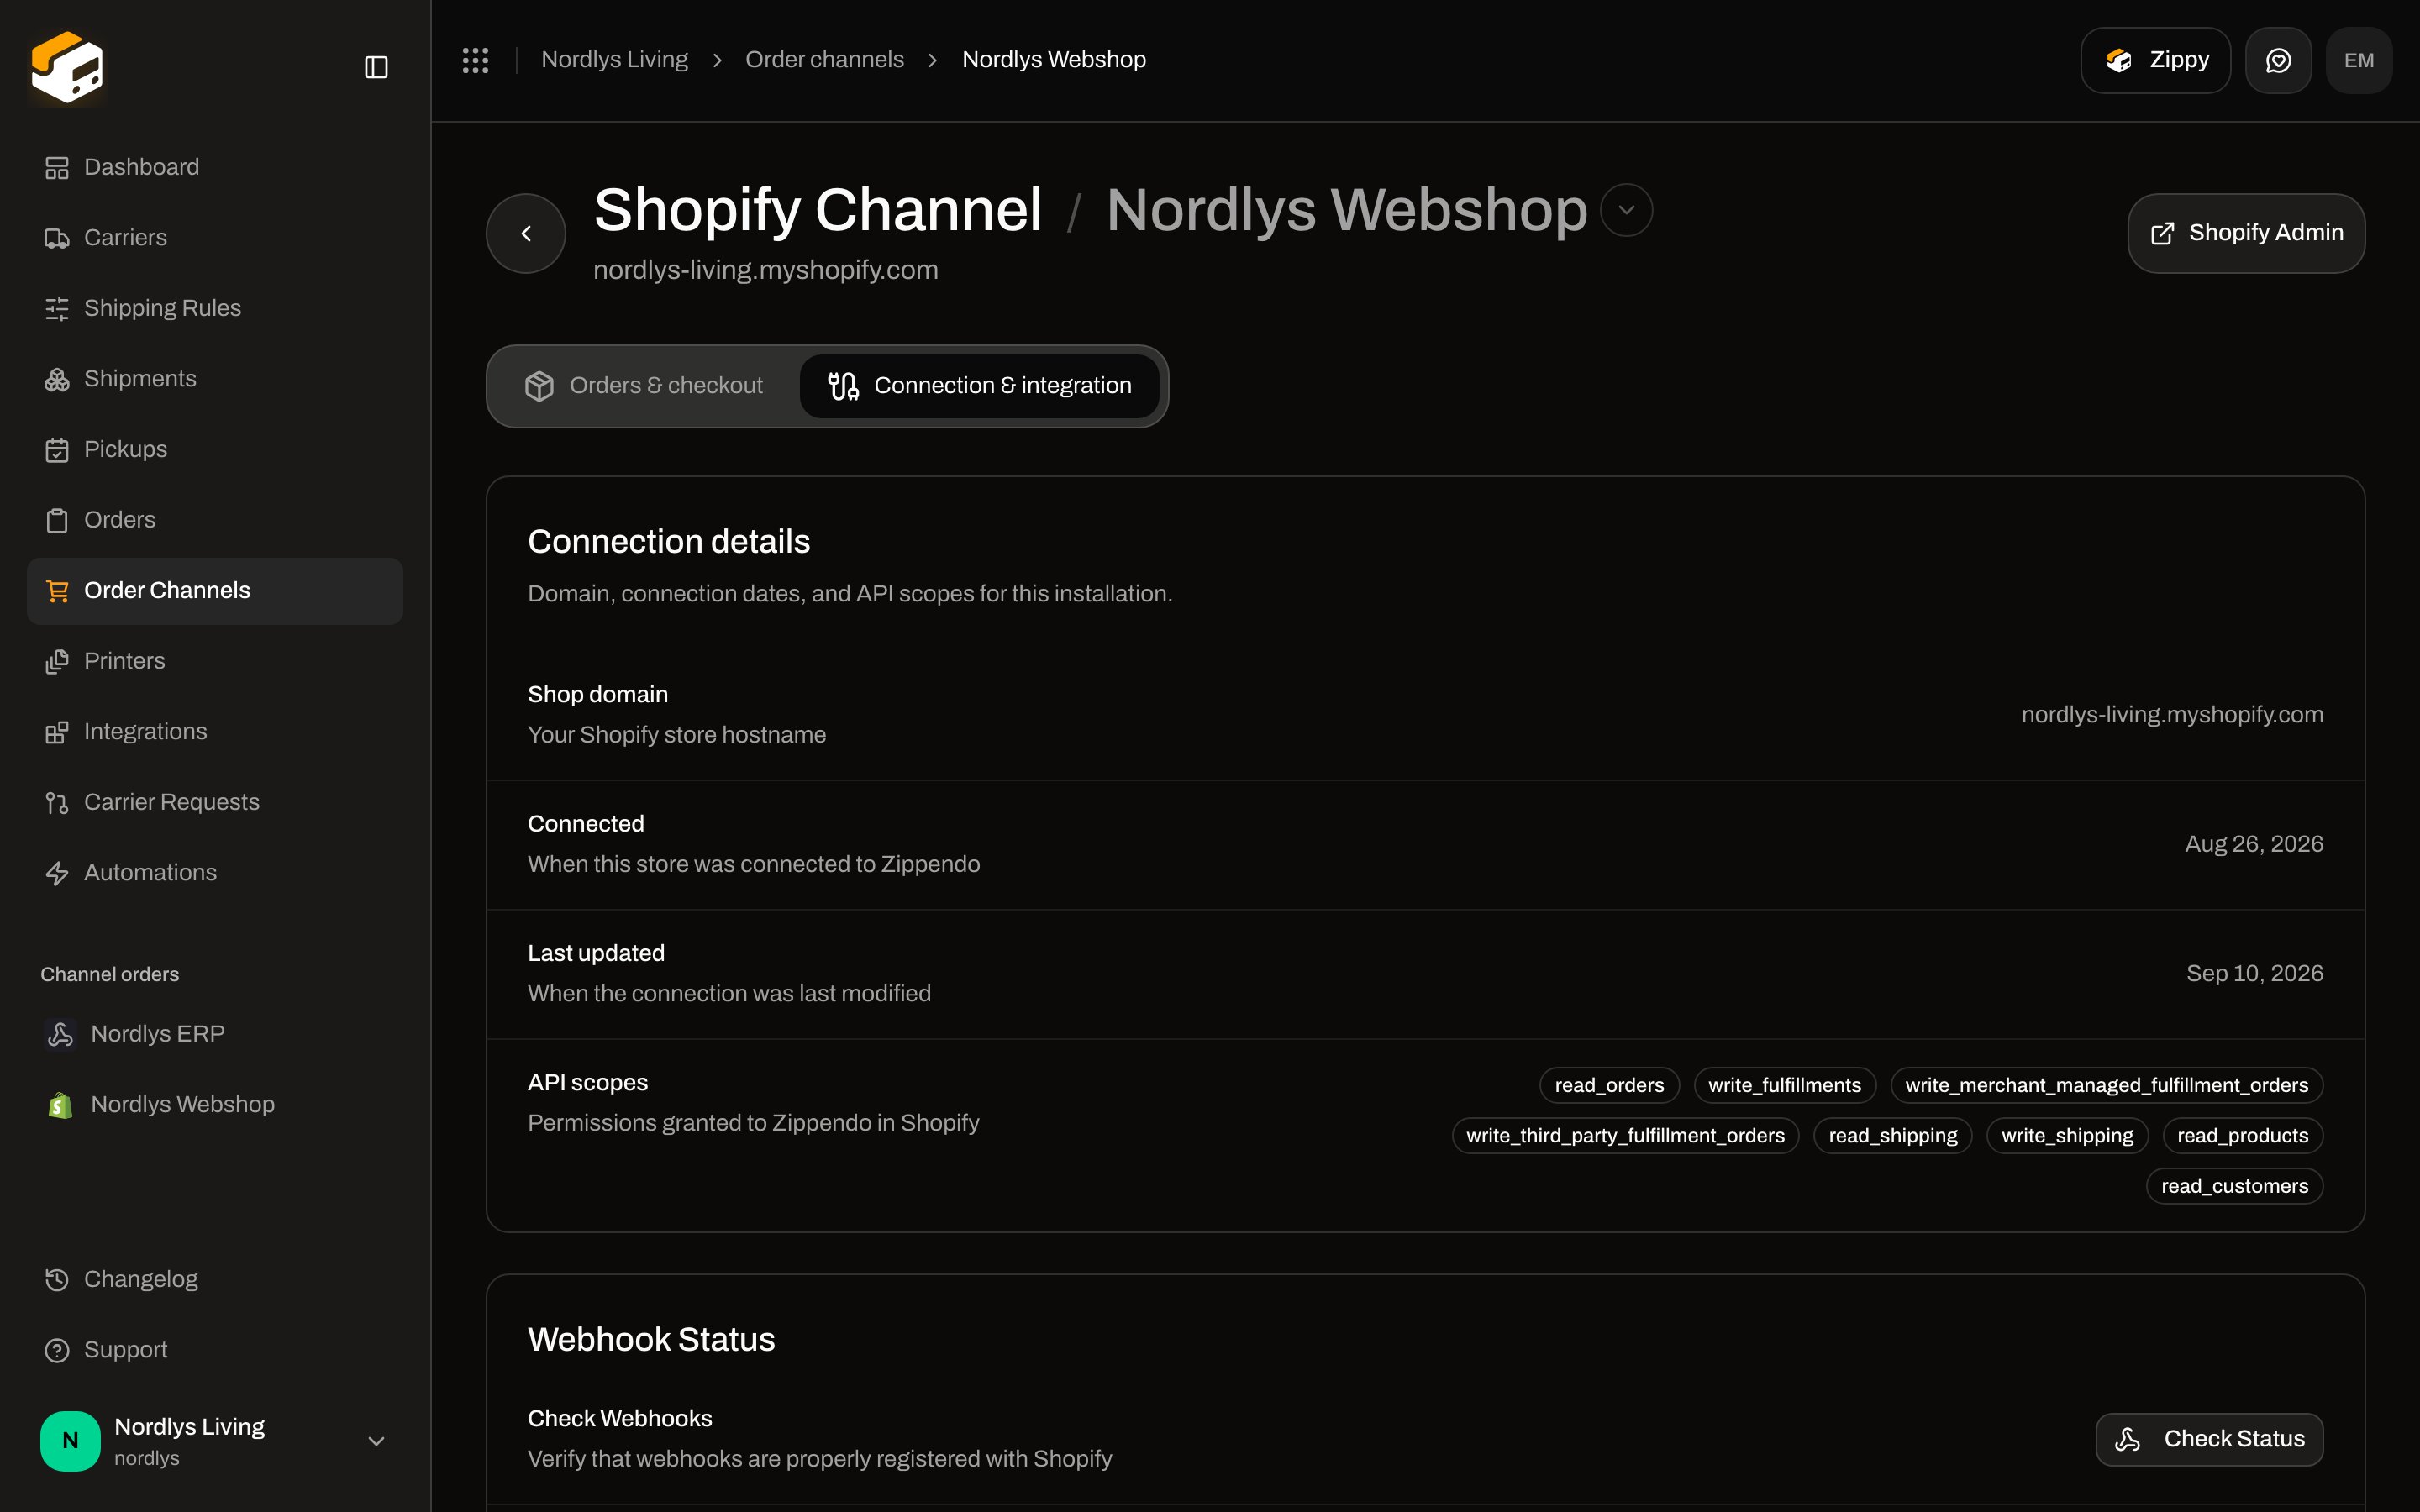Open the channel switcher chevron beside Nordlys Webshop
Screen dimensions: 2420x1512
(x=1626, y=210)
